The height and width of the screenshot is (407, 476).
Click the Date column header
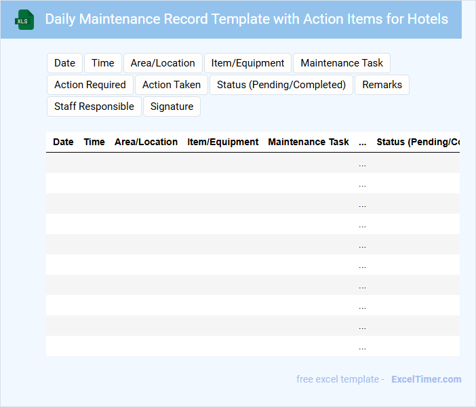[x=63, y=142]
